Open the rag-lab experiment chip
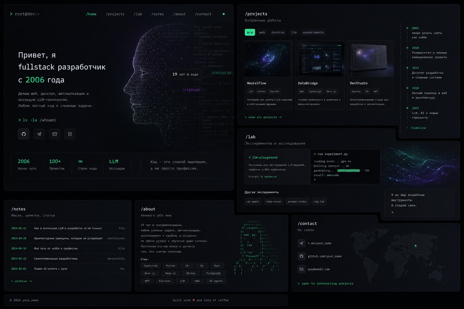The width and height of the screenshot is (464, 309). 319,202
